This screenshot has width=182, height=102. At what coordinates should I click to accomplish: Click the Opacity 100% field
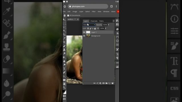click(x=105, y=25)
